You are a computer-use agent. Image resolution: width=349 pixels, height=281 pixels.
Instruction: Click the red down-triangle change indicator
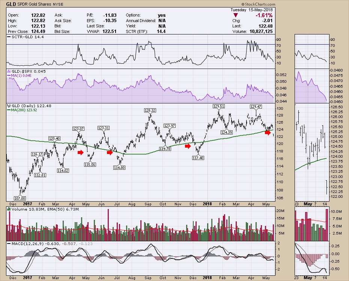click(x=236, y=15)
